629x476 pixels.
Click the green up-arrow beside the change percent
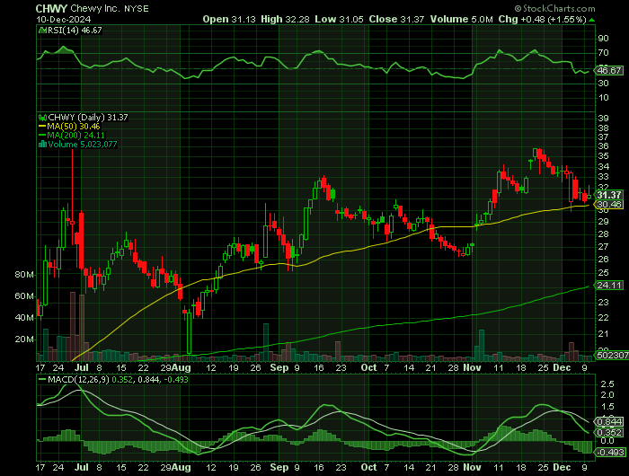pyautogui.click(x=591, y=20)
